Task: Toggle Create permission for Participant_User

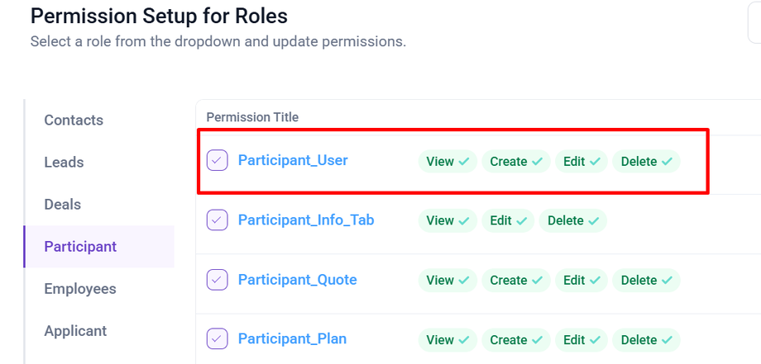Action: tap(516, 162)
